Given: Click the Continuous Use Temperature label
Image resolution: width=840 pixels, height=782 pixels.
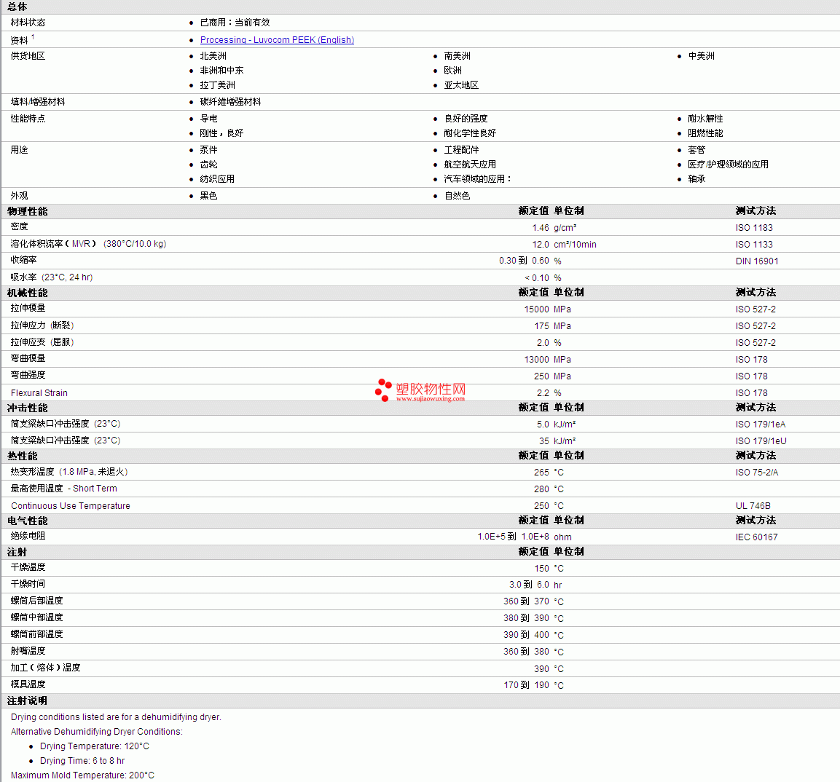Looking at the screenshot, I should point(70,506).
